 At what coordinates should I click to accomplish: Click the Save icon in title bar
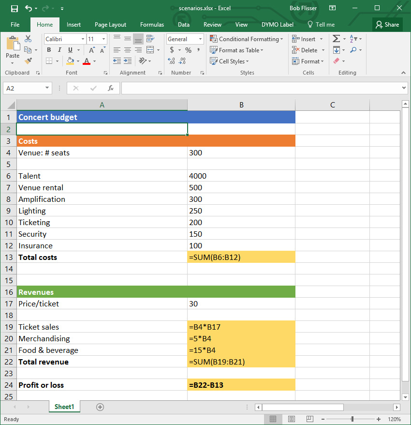15,8
